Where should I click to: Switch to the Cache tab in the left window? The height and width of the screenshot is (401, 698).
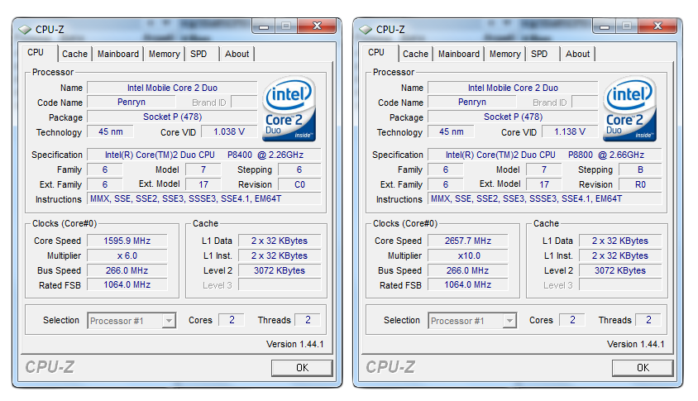coord(74,54)
